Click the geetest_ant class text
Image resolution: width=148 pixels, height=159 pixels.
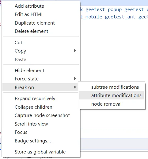120,17
